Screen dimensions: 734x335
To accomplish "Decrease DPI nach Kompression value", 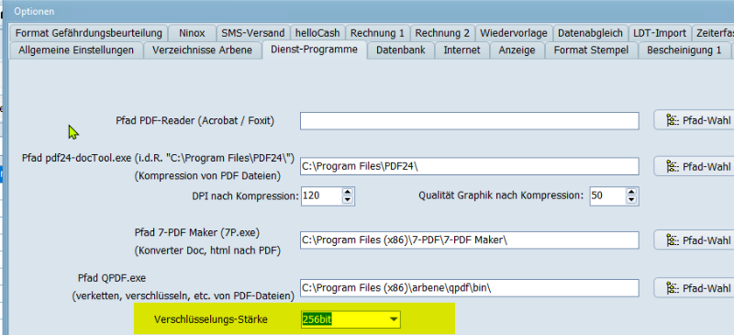I will pos(348,200).
